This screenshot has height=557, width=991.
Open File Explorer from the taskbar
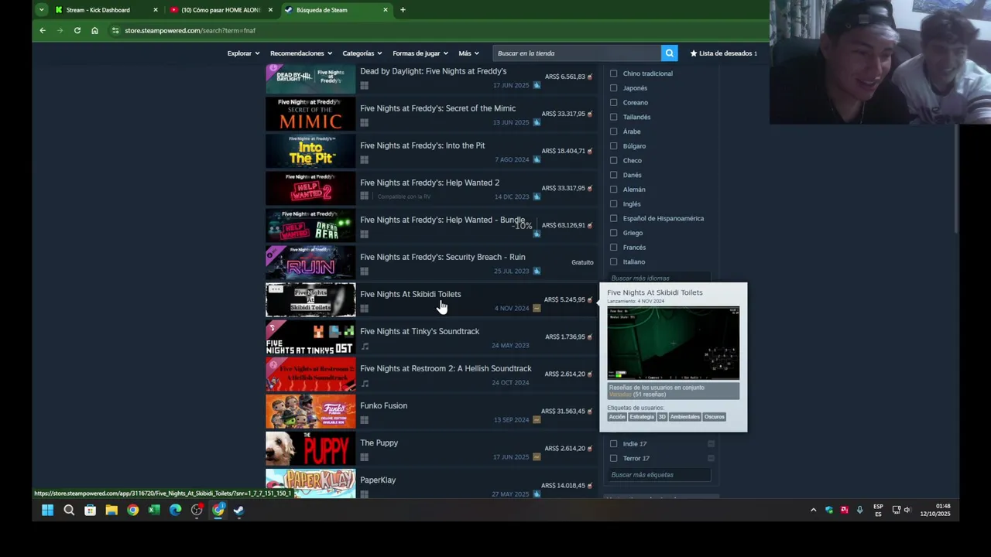111,510
